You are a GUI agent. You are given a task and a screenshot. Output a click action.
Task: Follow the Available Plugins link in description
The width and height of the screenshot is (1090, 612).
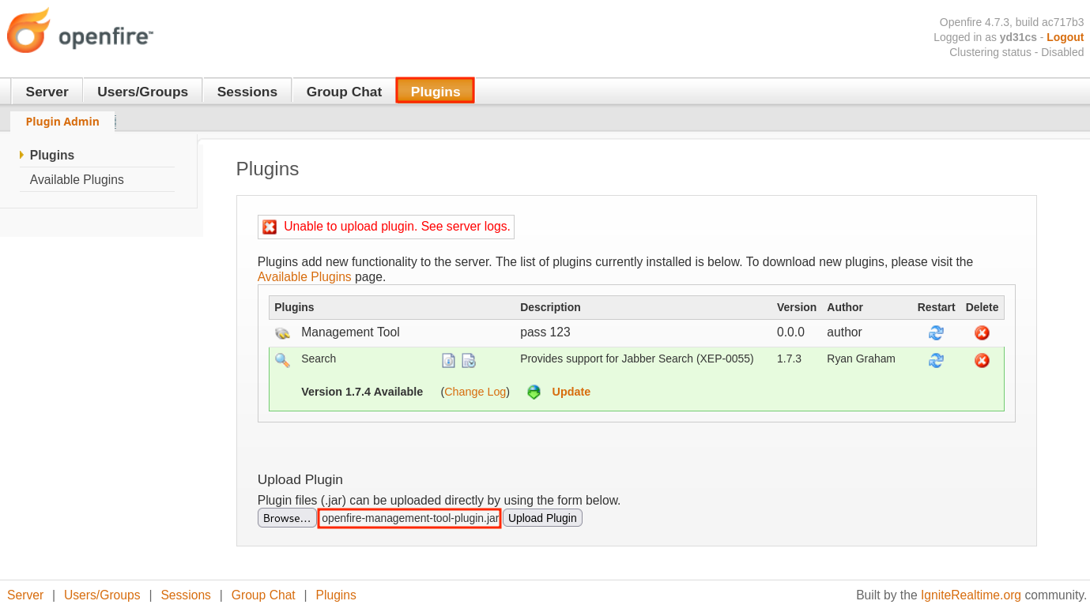[304, 276]
